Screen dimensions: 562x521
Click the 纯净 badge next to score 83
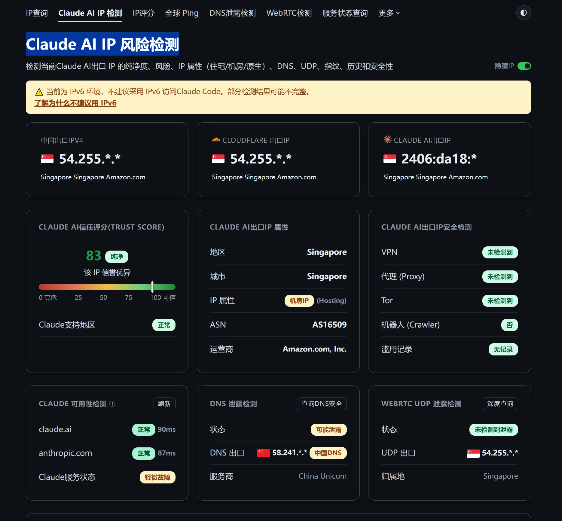[117, 257]
